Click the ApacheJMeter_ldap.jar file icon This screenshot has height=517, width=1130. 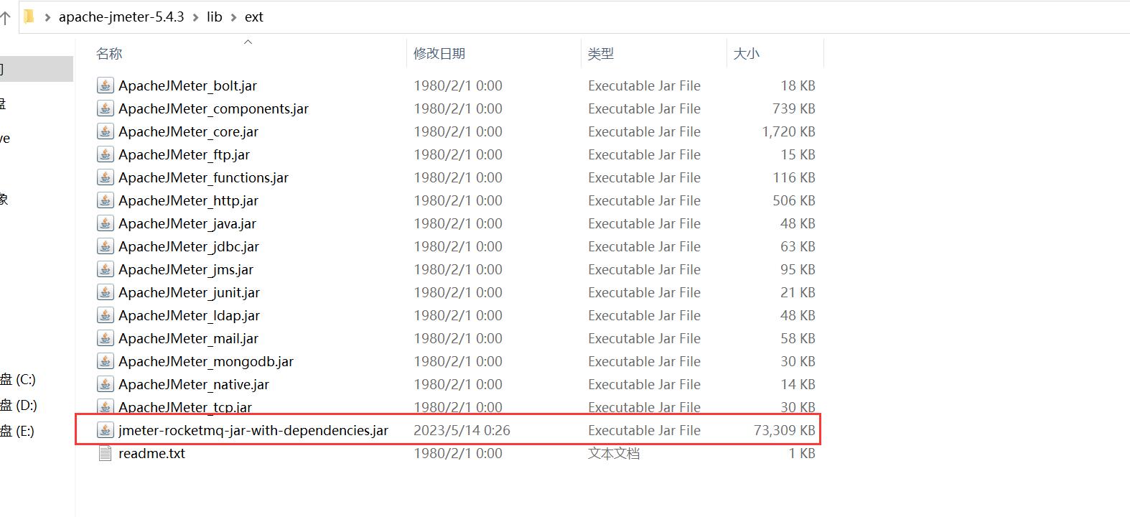105,315
